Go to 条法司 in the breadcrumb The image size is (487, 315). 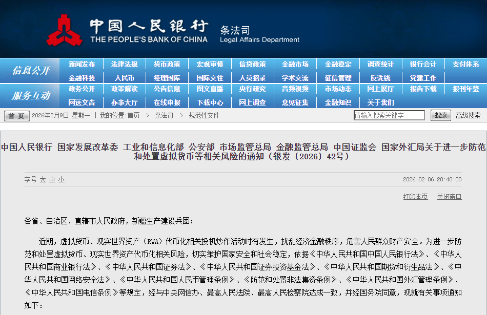(x=164, y=115)
